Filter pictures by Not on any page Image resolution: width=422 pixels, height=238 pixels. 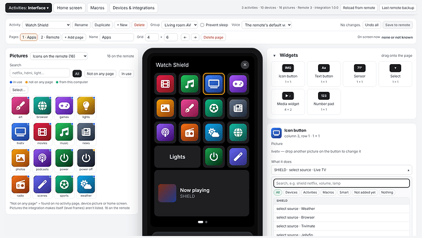coord(100,73)
